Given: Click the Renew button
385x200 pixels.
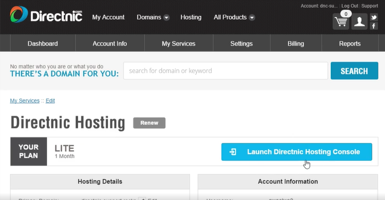Looking at the screenshot, I should pos(149,123).
